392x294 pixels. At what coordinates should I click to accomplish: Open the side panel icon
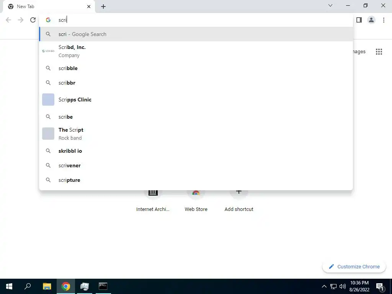click(359, 20)
